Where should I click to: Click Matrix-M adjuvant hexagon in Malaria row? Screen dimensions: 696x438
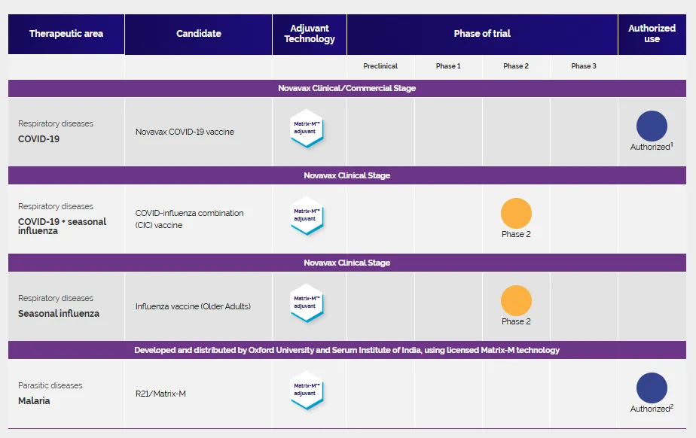pyautogui.click(x=307, y=391)
